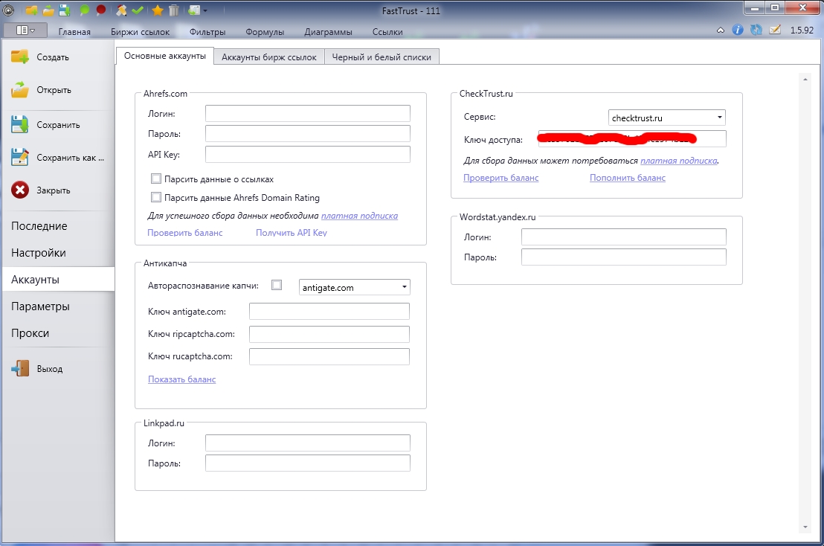The width and height of the screenshot is (824, 546).
Task: Switch to the Фильтры ribbon tab
Action: point(207,31)
